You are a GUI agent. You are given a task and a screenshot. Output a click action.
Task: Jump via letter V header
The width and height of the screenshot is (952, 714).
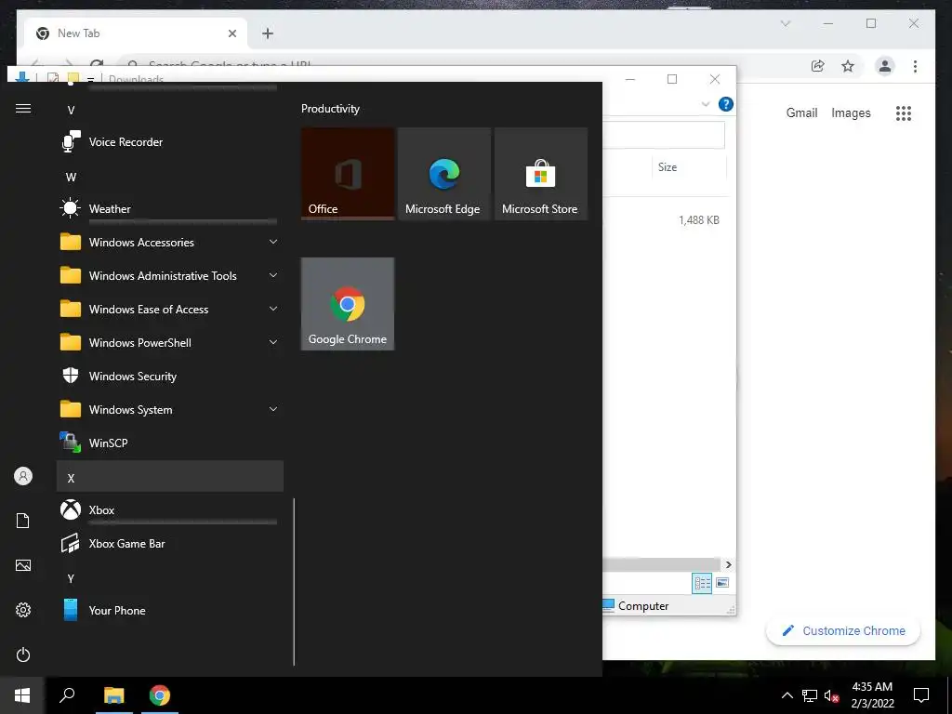pyautogui.click(x=170, y=111)
